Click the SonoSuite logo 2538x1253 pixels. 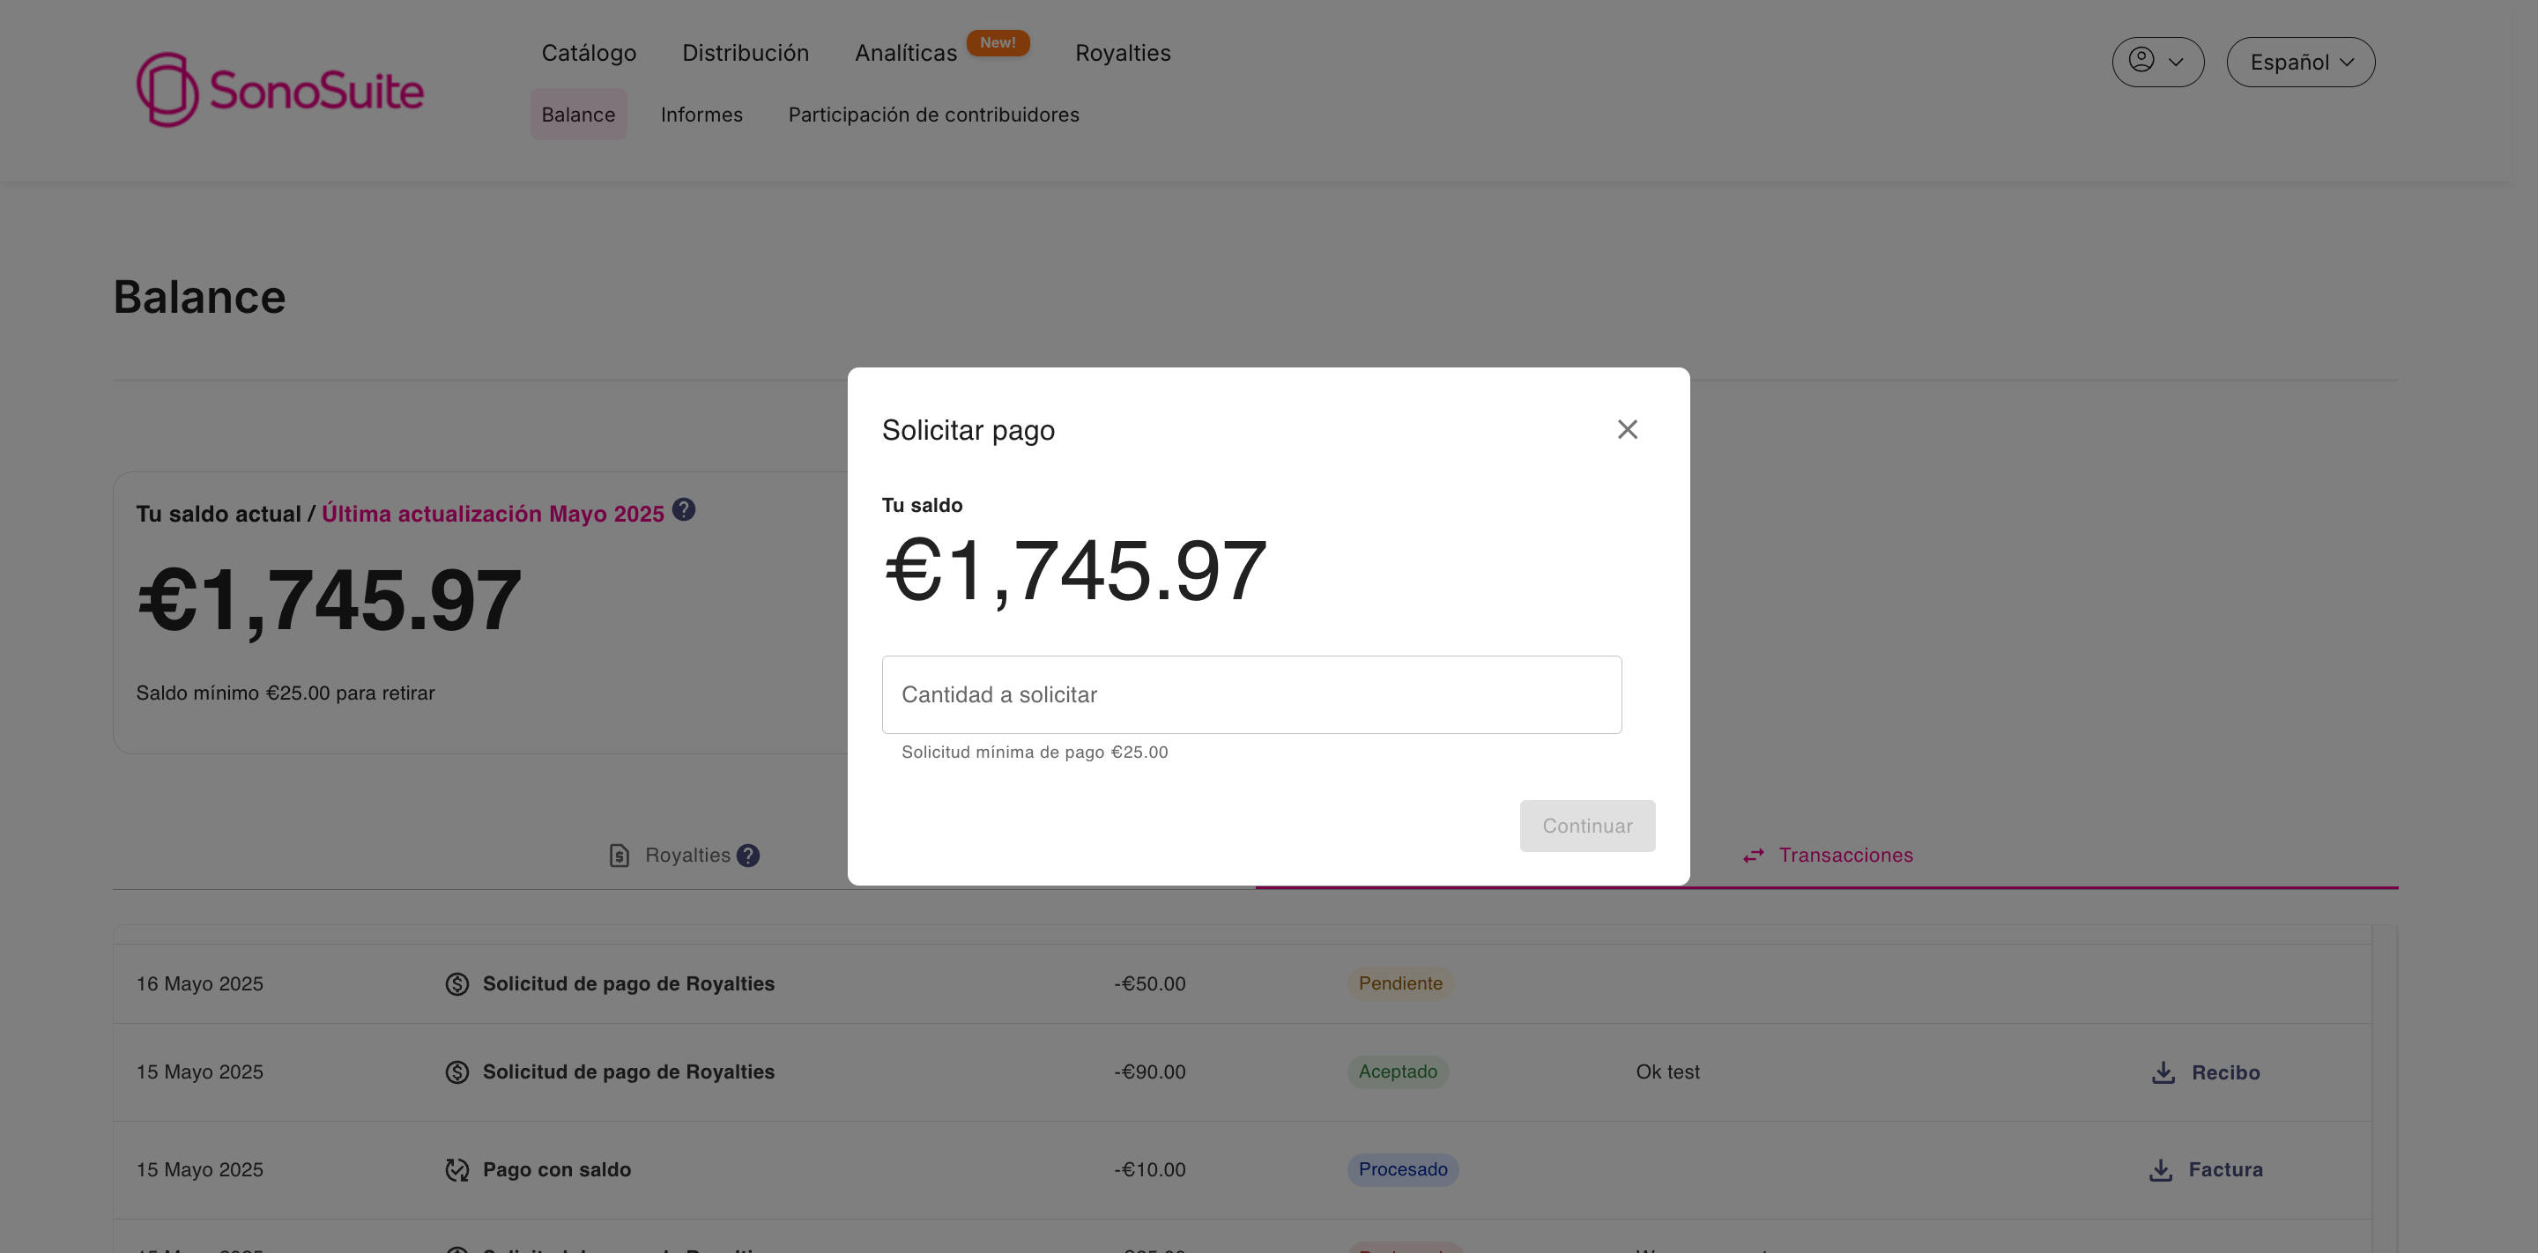pos(280,90)
